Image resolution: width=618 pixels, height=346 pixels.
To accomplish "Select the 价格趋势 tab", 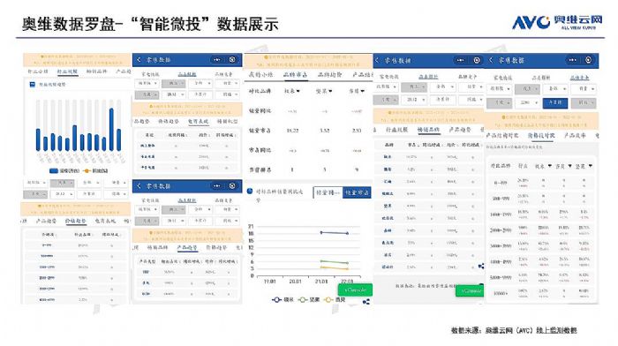I will 76,221.
